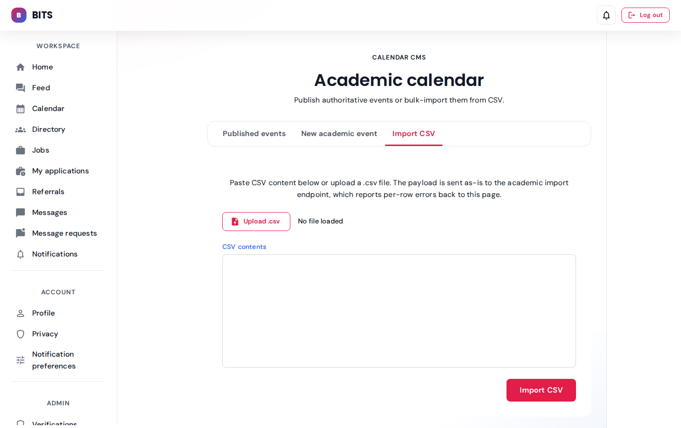The height and width of the screenshot is (428, 681).
Task: Click the Directory people icon
Action: (20, 129)
